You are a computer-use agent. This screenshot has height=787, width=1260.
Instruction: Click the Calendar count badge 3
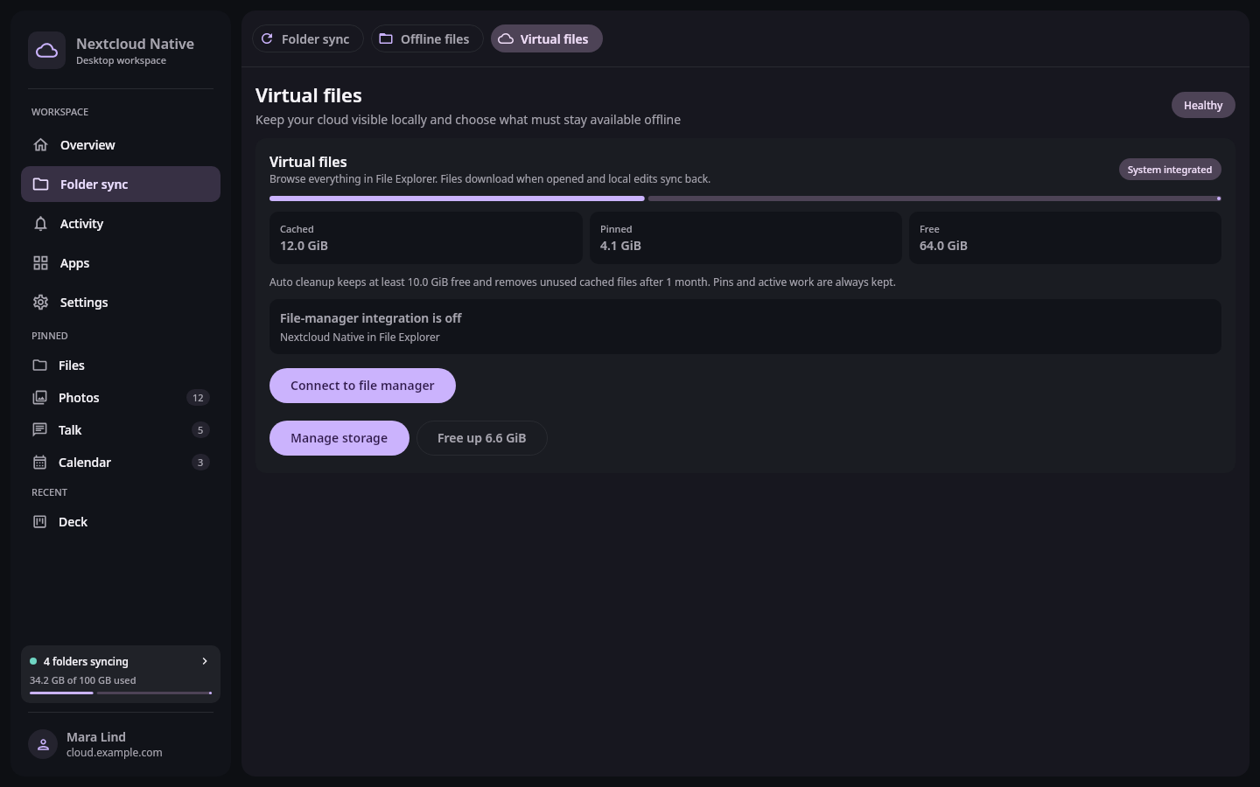(200, 463)
